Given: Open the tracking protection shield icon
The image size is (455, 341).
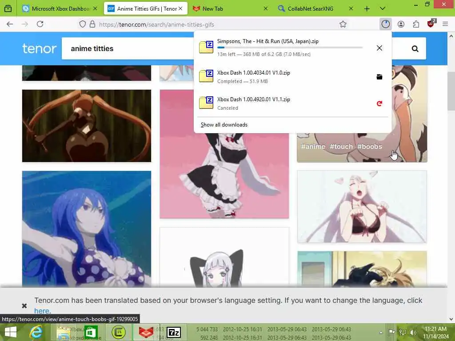Looking at the screenshot, I should pyautogui.click(x=83, y=24).
